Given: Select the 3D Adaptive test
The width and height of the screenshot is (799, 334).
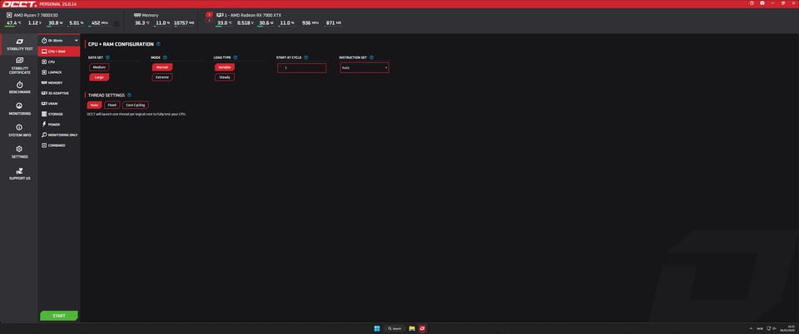Looking at the screenshot, I should tap(59, 93).
